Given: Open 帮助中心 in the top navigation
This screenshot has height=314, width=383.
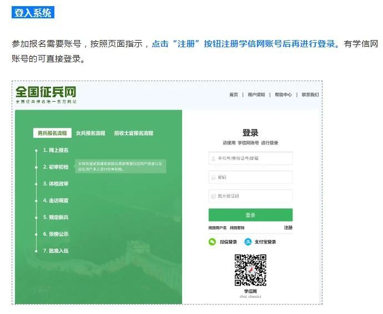Looking at the screenshot, I should 283,94.
